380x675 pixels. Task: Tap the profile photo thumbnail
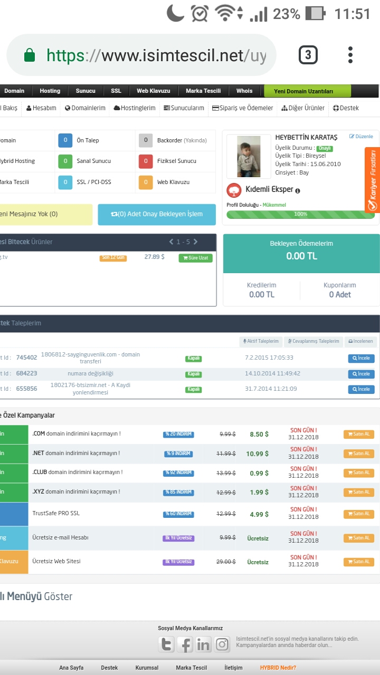pos(248,157)
